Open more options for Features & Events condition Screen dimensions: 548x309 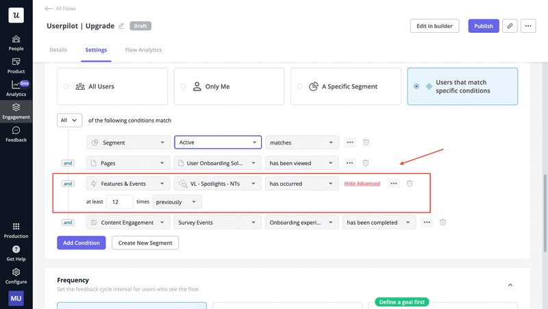[394, 184]
